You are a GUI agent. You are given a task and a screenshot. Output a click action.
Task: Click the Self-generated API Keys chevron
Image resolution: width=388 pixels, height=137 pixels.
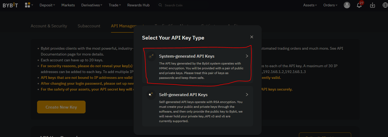247,95
